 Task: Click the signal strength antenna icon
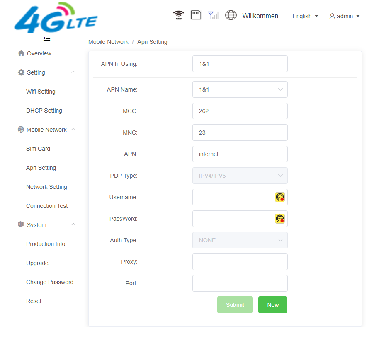tap(214, 15)
